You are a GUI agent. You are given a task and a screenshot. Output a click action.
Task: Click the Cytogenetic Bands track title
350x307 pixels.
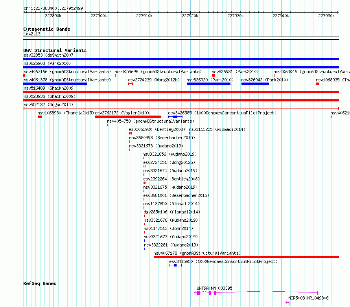[47, 29]
